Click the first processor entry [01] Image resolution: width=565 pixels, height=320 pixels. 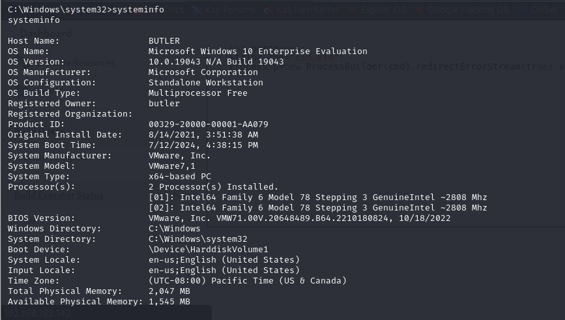point(317,197)
